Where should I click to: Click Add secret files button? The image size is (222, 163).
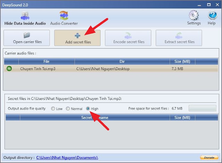tap(77, 38)
